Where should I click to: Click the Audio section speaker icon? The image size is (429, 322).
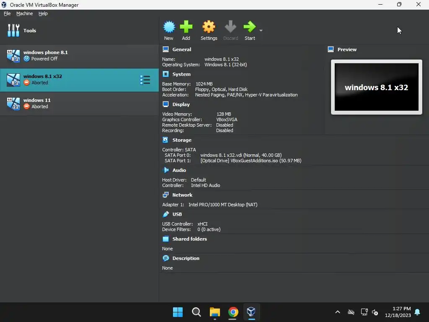[x=165, y=170]
